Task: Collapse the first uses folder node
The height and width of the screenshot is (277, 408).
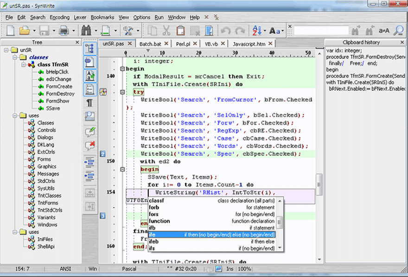Action: click(15, 115)
